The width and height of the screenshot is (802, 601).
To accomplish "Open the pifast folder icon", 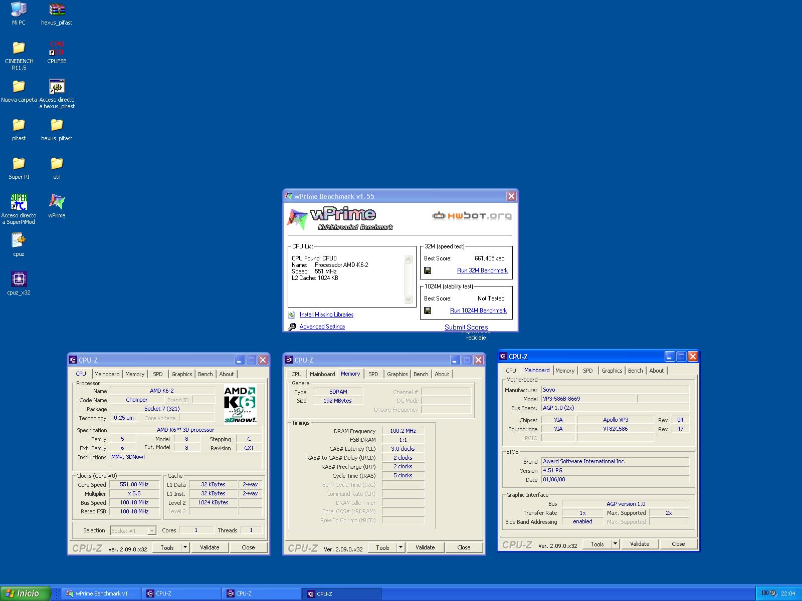I will pyautogui.click(x=19, y=125).
